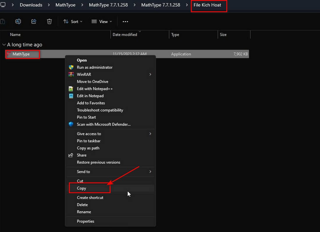This screenshot has width=320, height=232.
Task: Sort by the Size column header
Action: [223, 35]
